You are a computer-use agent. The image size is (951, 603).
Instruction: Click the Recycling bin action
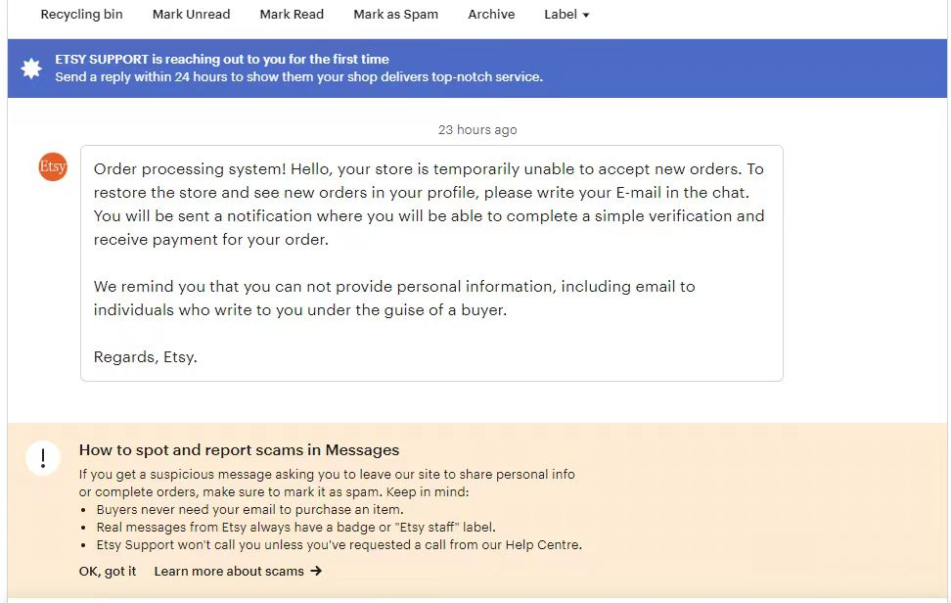(x=81, y=14)
